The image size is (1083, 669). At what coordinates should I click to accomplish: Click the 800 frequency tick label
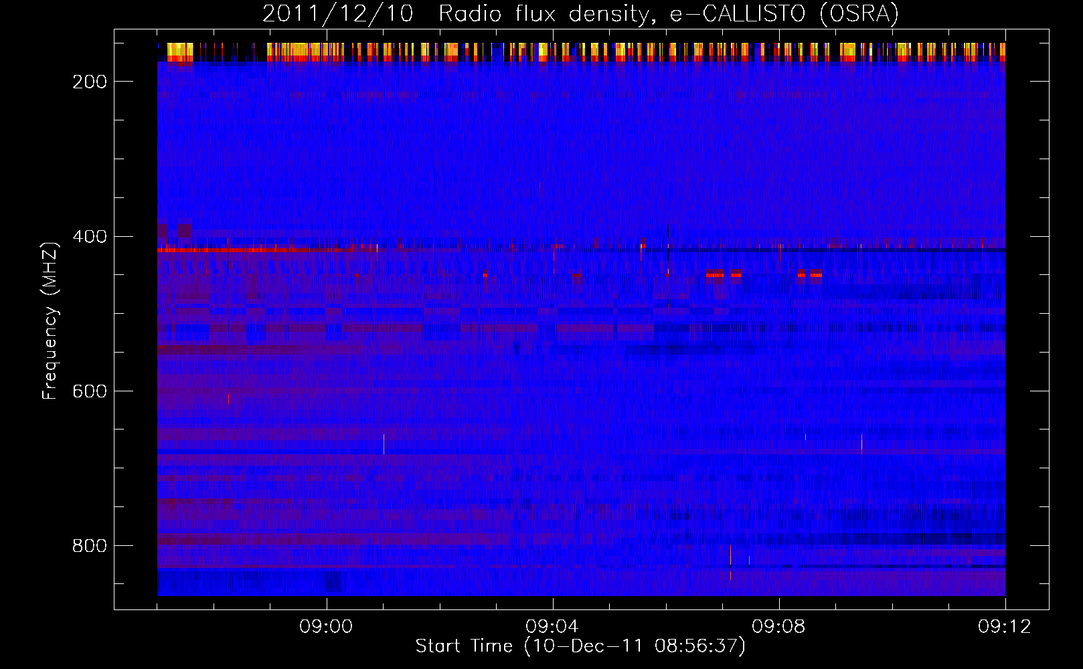[90, 546]
